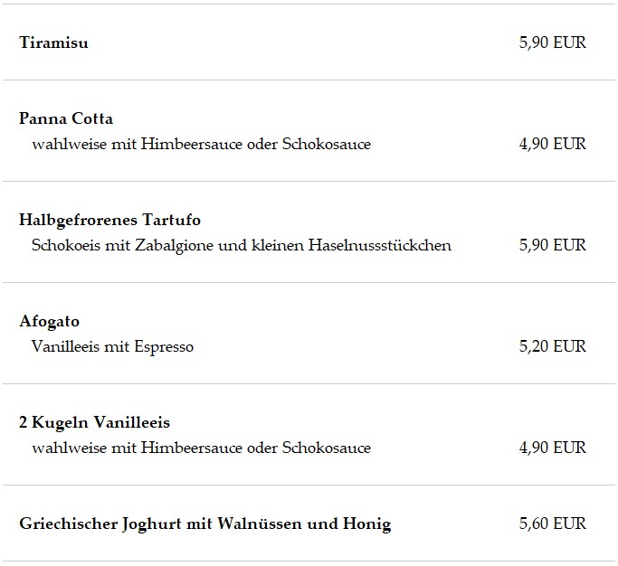Click Vanilleeis sauce choice description

pyautogui.click(x=202, y=448)
